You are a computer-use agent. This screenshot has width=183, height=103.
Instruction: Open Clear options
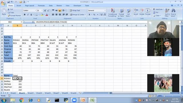point(157,15)
